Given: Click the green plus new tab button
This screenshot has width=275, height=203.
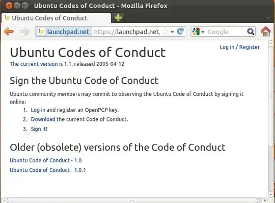Looking at the screenshot, I should coord(118,18).
